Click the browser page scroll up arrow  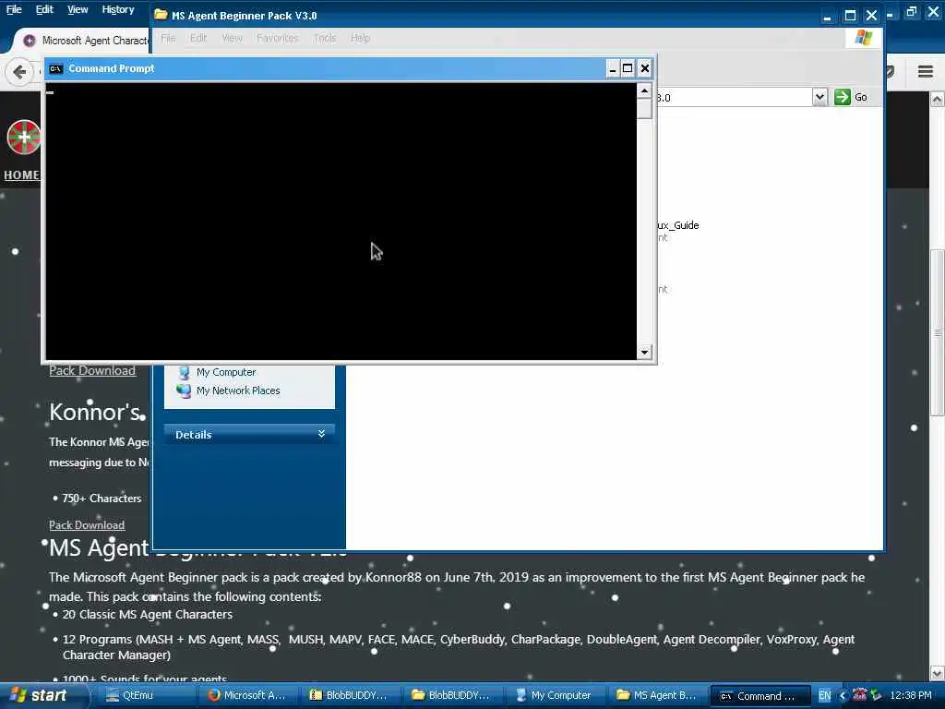coord(937,99)
